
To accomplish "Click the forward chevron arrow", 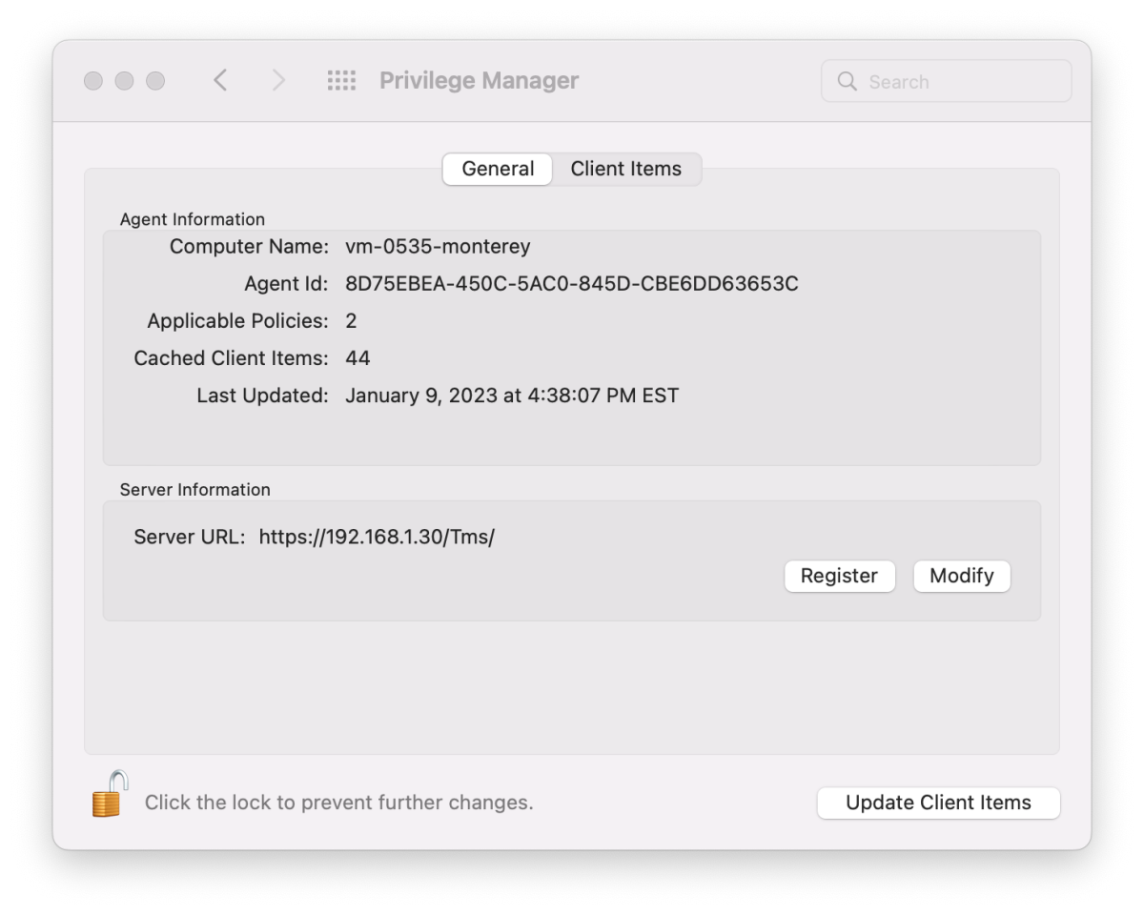I will point(278,81).
